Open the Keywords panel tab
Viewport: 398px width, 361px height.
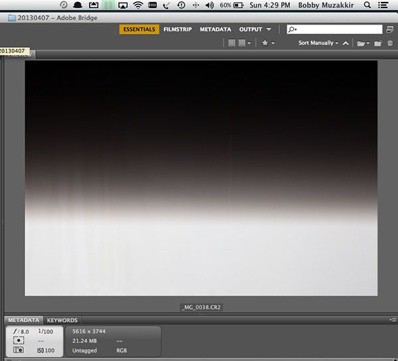(x=62, y=321)
